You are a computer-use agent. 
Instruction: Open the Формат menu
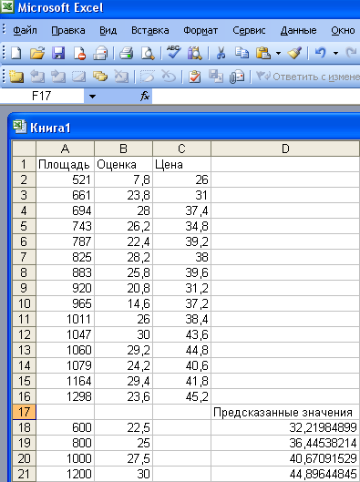click(201, 30)
